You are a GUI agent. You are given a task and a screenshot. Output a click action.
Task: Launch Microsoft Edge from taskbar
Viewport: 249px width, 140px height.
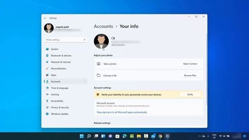(124, 136)
